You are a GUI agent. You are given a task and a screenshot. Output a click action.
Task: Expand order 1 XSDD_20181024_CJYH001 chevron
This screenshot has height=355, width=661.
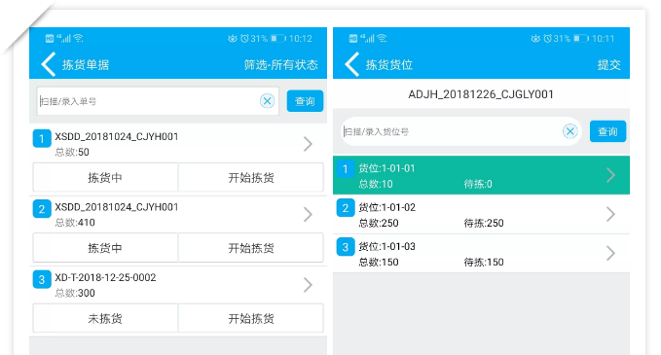309,144
